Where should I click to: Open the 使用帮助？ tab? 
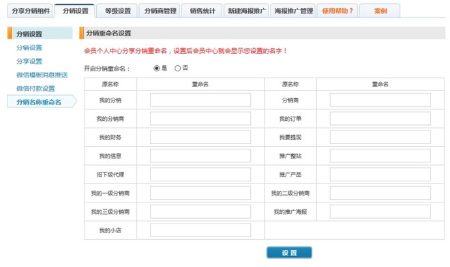pyautogui.click(x=337, y=11)
